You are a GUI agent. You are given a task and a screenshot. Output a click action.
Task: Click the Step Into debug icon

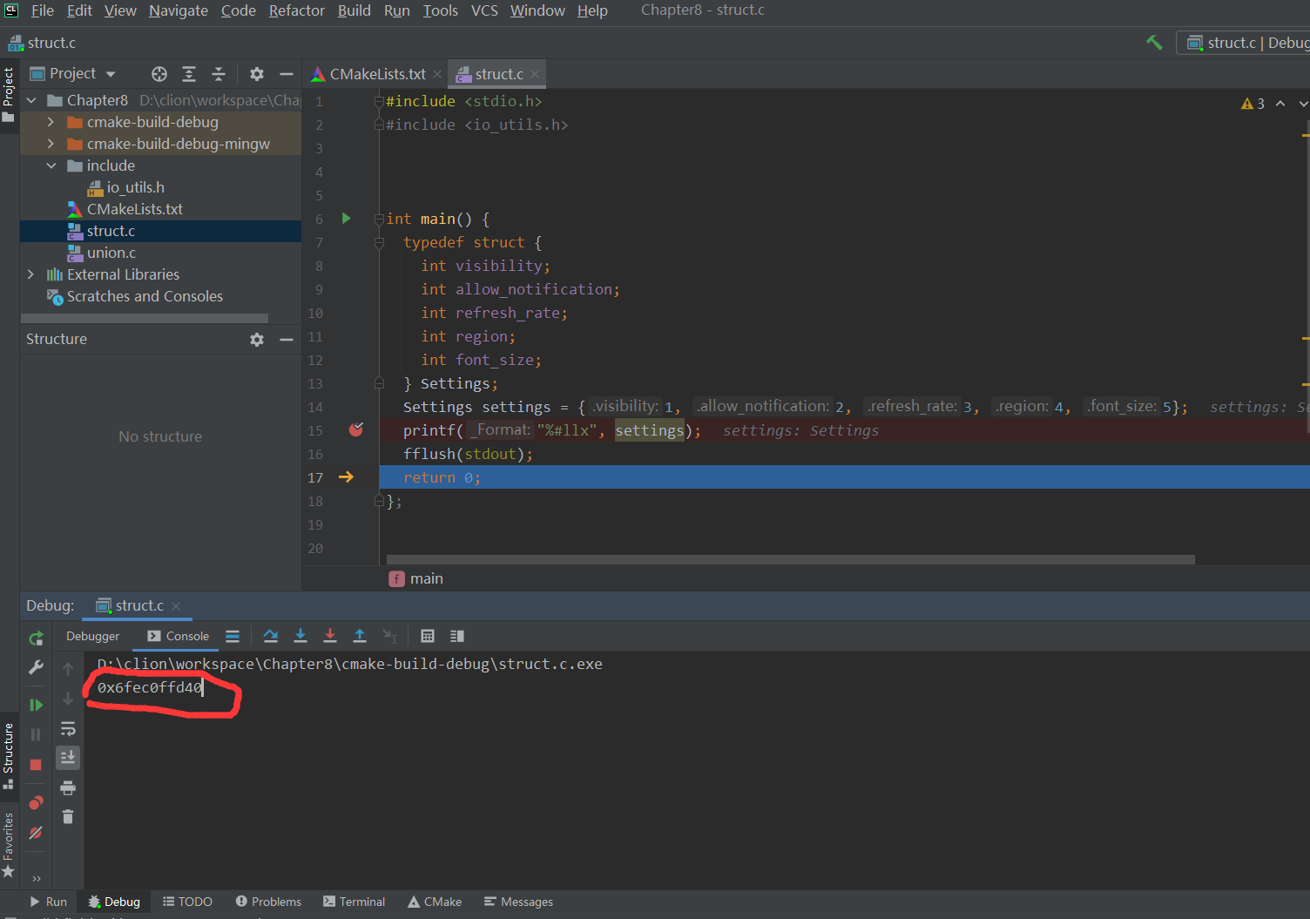(300, 636)
